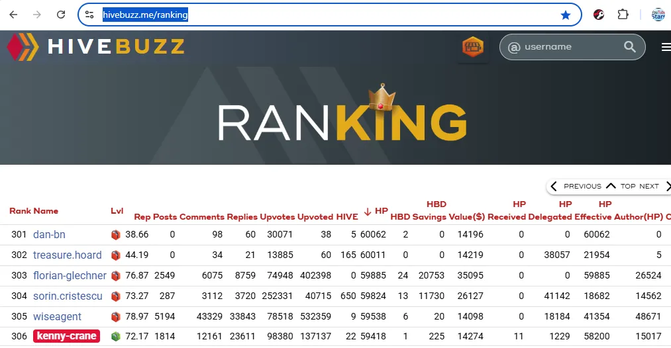Sort by the Upvotes column header
Screen dimensions: 671x348
point(278,217)
